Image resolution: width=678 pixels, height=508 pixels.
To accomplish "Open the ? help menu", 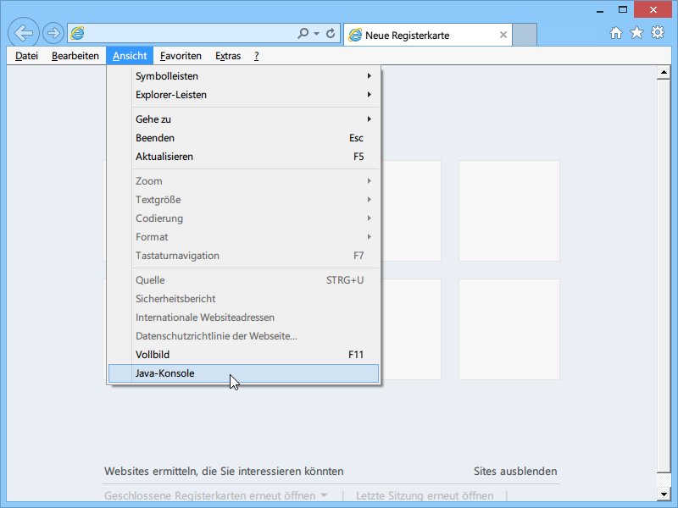I will (x=257, y=56).
